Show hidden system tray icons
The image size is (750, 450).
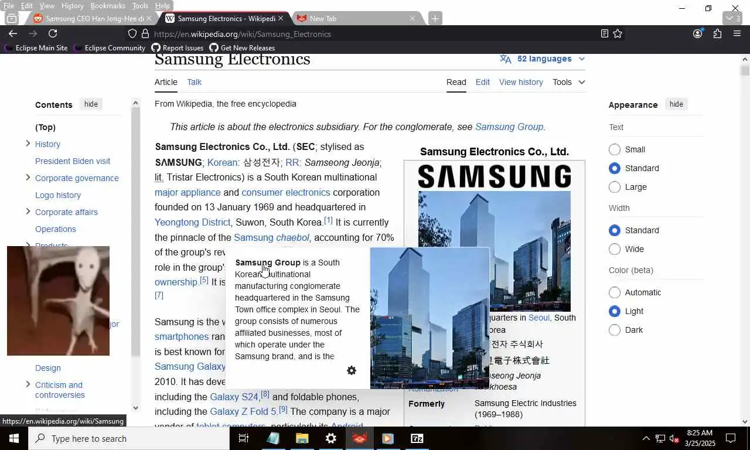pos(646,439)
